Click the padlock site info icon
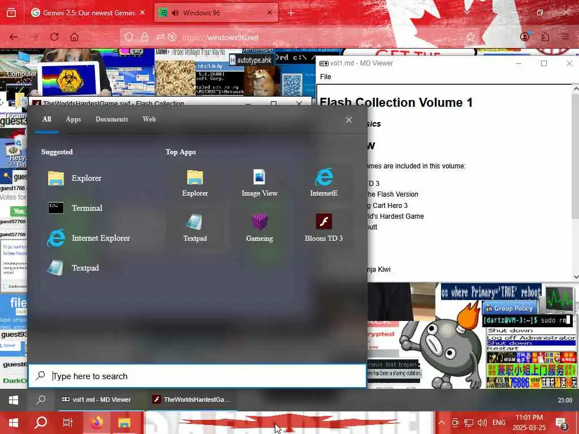 coord(145,37)
